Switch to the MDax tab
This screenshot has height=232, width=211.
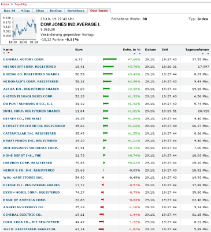25,10
